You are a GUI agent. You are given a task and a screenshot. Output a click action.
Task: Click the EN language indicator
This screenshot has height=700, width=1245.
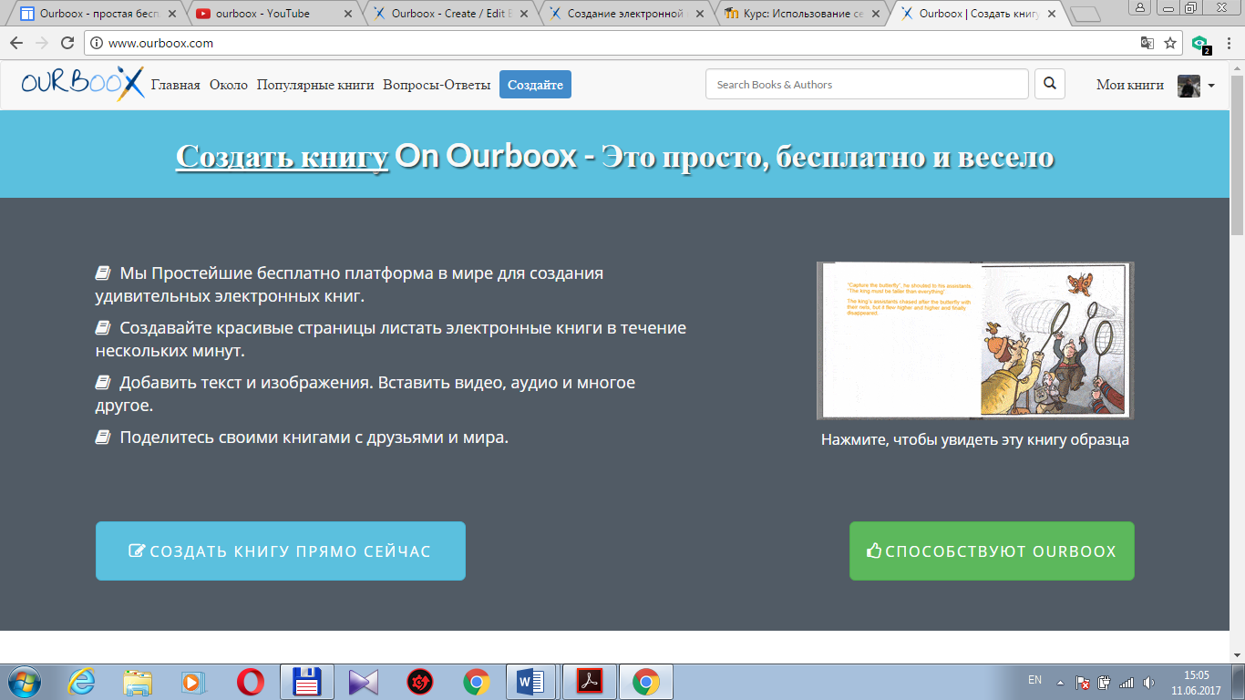click(1034, 680)
